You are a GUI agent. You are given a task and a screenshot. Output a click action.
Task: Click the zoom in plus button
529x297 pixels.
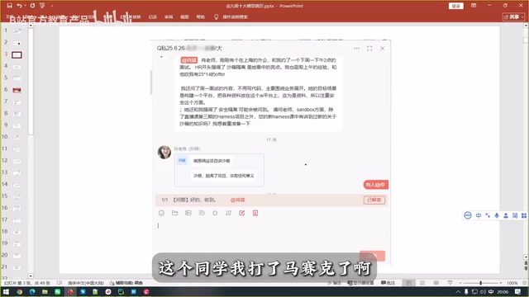(501, 283)
